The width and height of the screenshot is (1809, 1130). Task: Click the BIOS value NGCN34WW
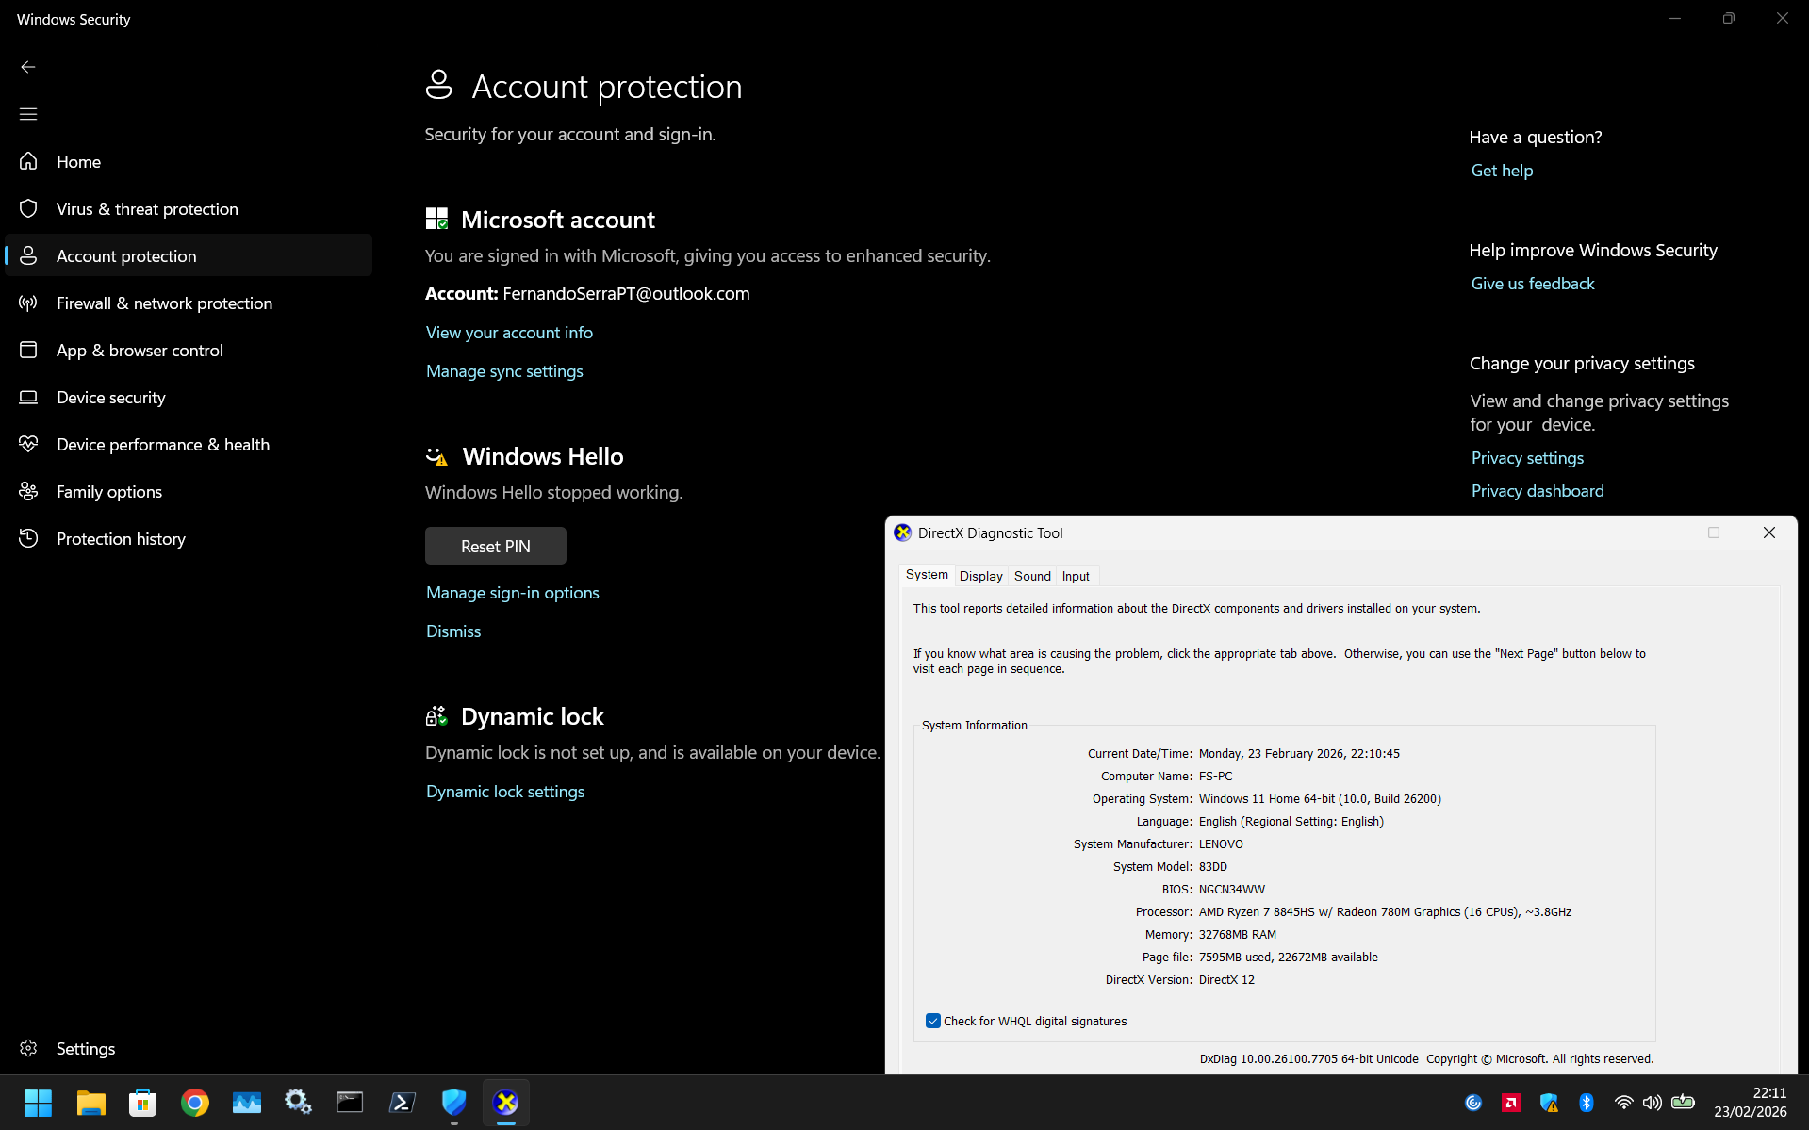[1231, 890]
